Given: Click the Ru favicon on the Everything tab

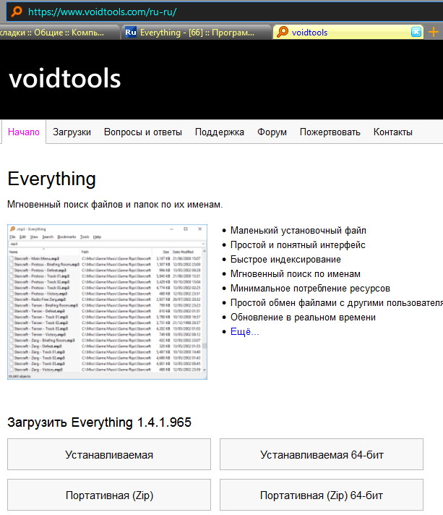Looking at the screenshot, I should click(131, 32).
